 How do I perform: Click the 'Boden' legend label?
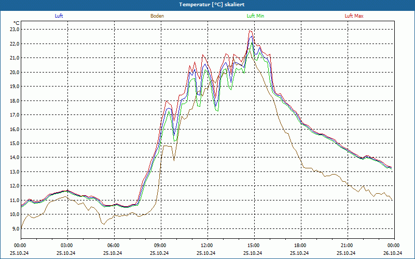(x=157, y=16)
